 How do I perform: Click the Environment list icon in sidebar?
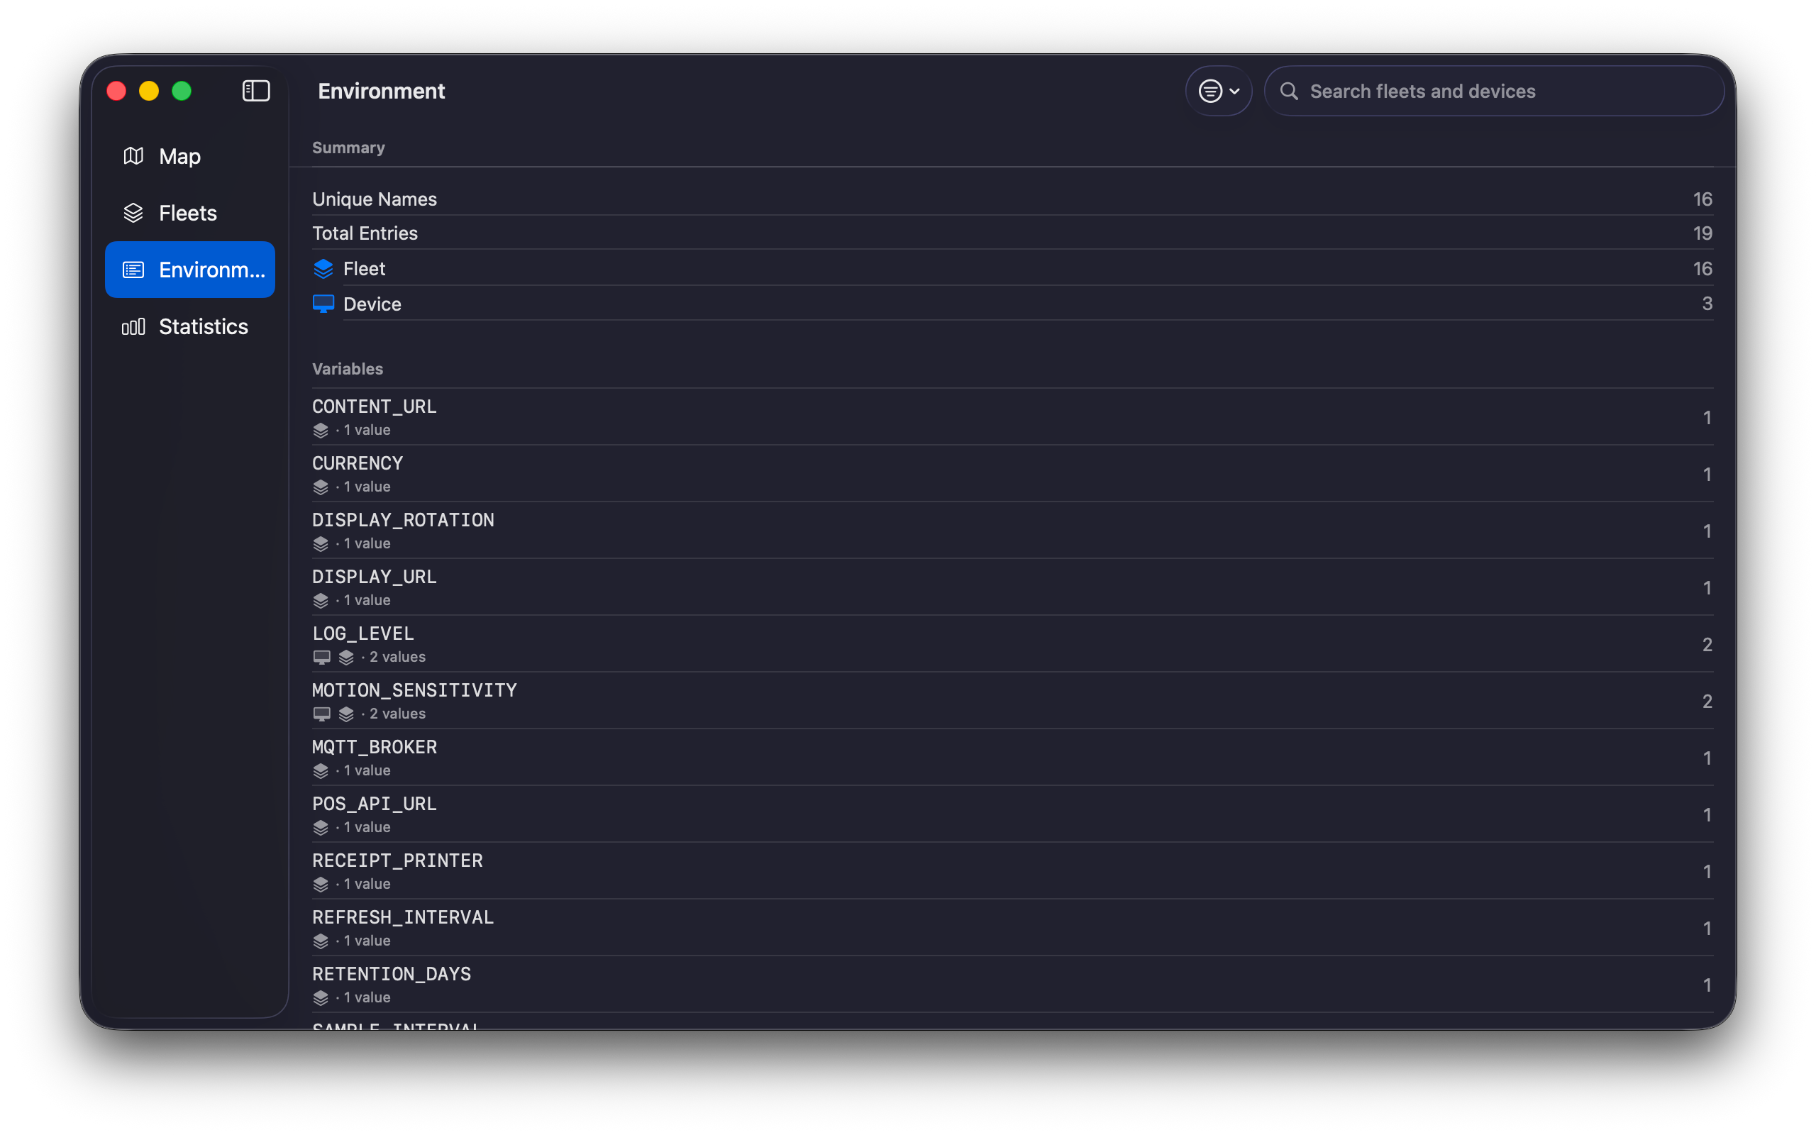[133, 270]
